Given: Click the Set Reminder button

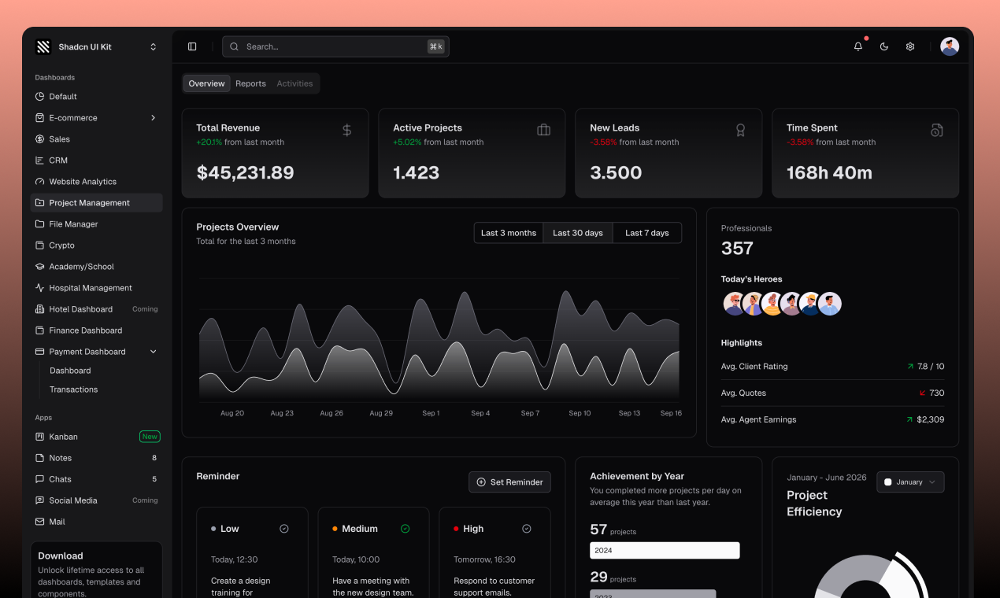Looking at the screenshot, I should [x=509, y=482].
